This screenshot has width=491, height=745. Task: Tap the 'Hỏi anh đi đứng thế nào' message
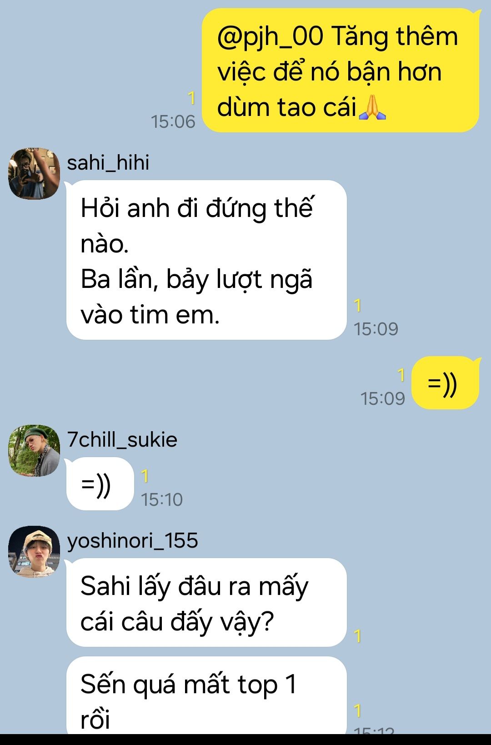click(x=206, y=260)
